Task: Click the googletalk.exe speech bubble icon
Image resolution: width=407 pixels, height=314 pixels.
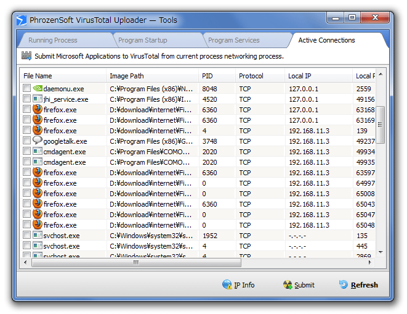Action: tap(38, 141)
